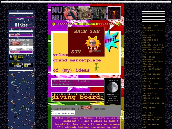
Task: Click the broken image icon in webring box
Action: 11,57
